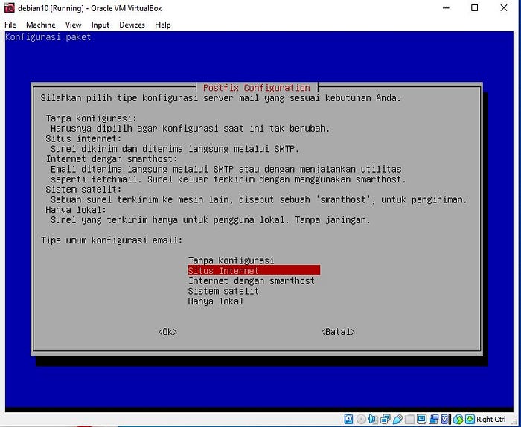Image resolution: width=521 pixels, height=427 pixels.
Task: Select the 'Sistem satelit' option
Action: (223, 291)
